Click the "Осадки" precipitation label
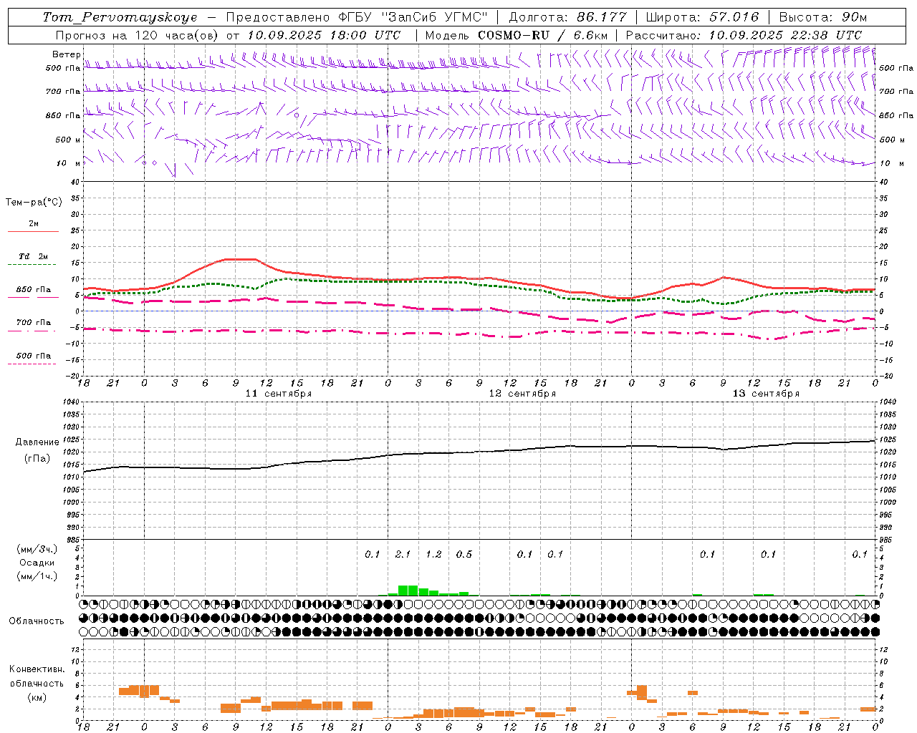The image size is (917, 733). coord(37,563)
